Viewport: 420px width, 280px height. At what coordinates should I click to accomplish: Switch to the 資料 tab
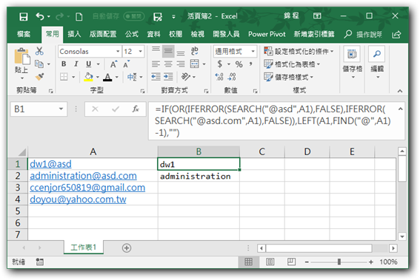(154, 34)
